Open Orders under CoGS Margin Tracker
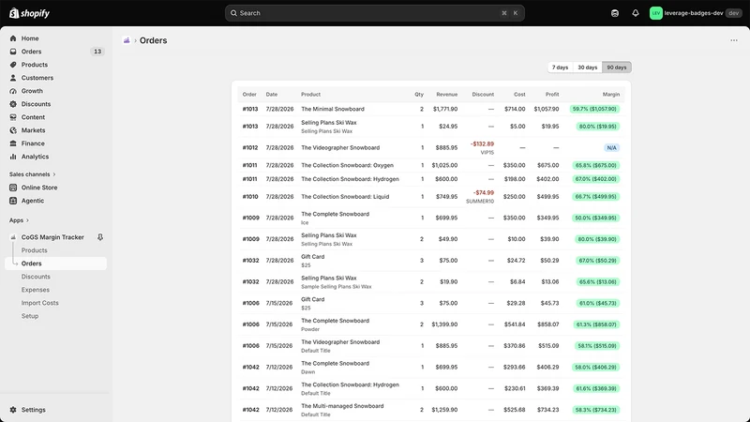750x422 pixels. point(55,264)
